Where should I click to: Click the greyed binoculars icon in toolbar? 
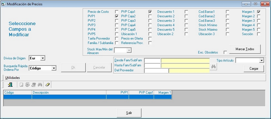(40, 85)
